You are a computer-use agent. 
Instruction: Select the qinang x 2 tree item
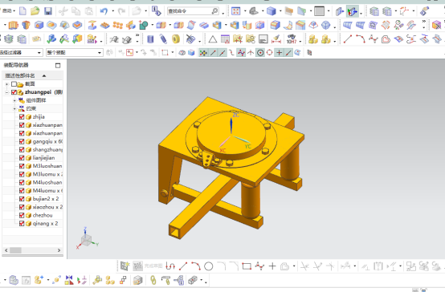(45, 223)
